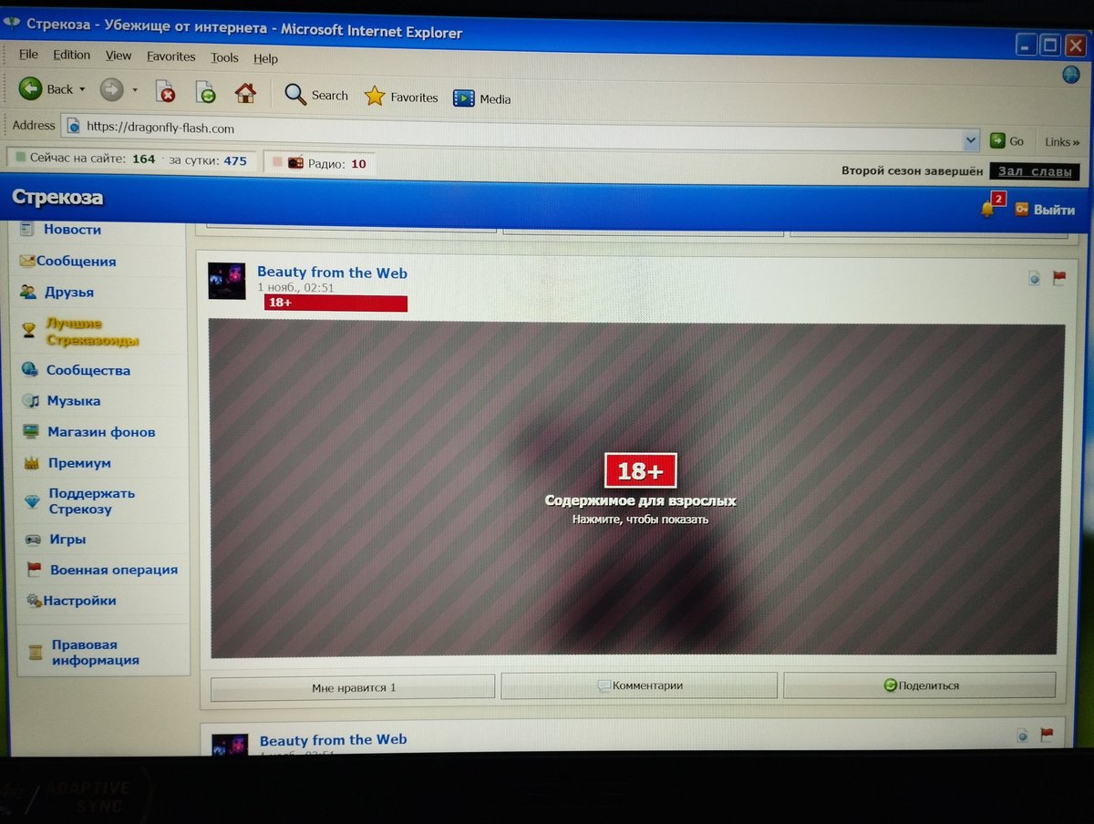Open the Address bar dropdown arrow
1094x824 pixels.
click(x=970, y=140)
